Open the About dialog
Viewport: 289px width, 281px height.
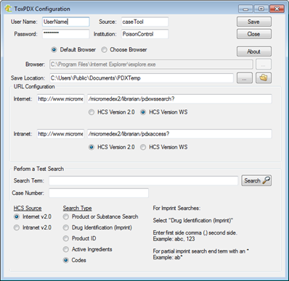(254, 51)
